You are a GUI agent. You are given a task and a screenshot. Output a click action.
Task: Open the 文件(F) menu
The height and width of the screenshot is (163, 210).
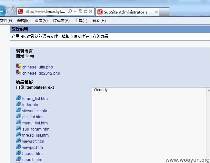(x=6, y=21)
